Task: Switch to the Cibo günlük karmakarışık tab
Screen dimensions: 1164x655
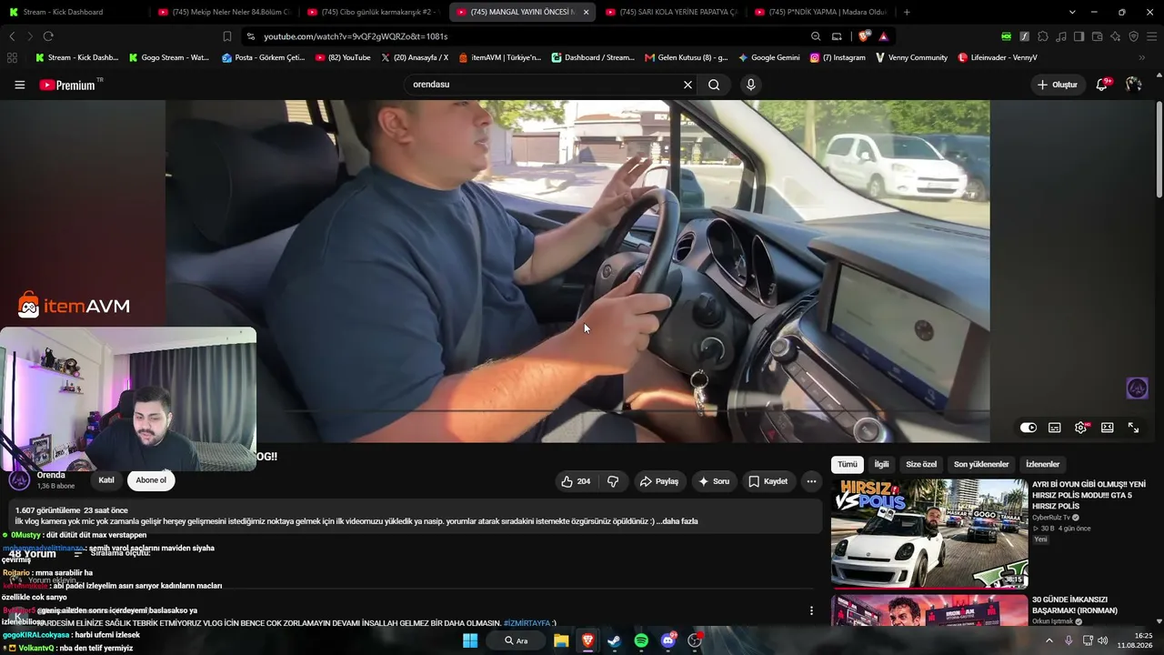Action: [373, 12]
